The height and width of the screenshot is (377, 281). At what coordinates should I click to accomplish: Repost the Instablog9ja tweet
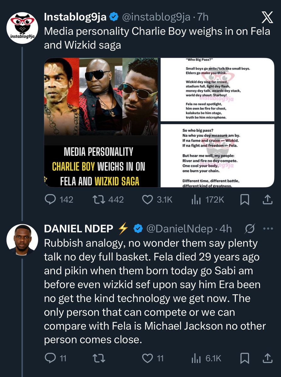101,200
